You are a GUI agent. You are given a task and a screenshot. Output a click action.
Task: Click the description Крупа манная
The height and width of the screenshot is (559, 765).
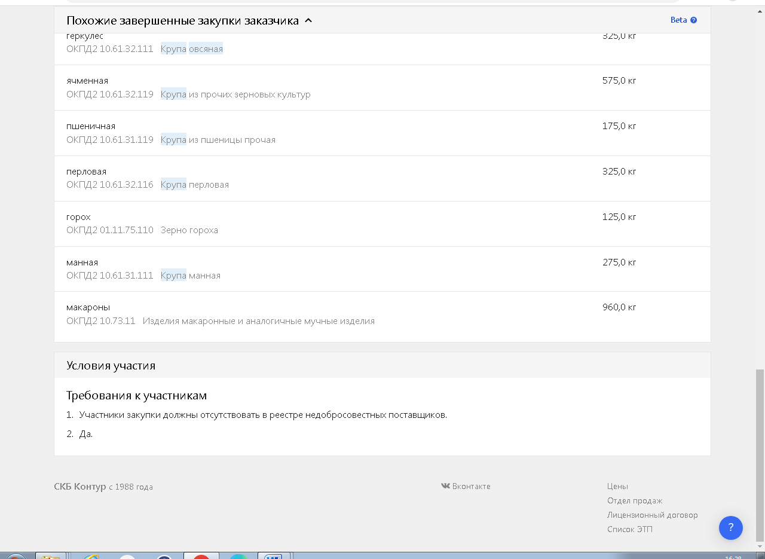click(x=191, y=276)
